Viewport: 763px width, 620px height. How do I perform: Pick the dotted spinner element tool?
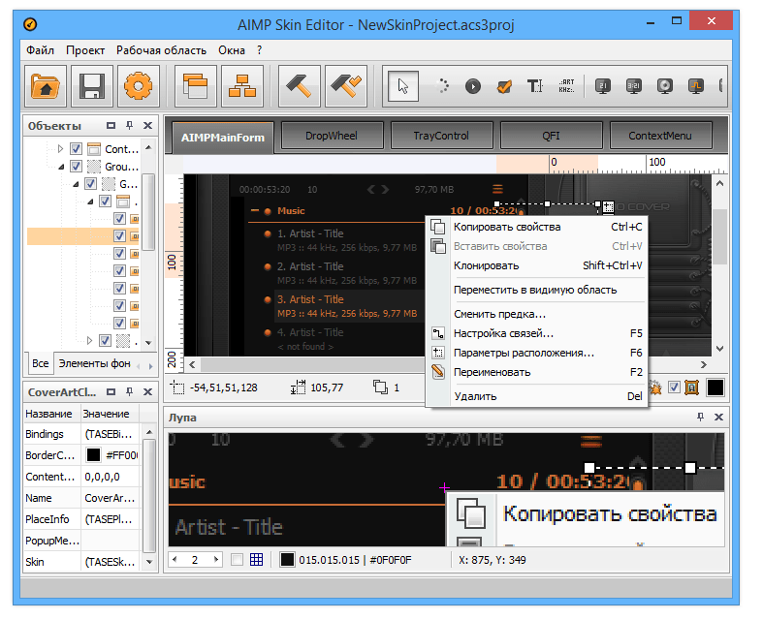click(442, 86)
